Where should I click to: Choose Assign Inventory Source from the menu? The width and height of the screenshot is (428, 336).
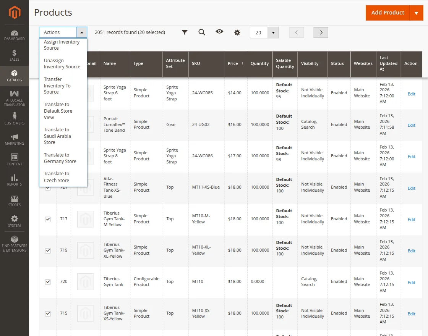62,45
